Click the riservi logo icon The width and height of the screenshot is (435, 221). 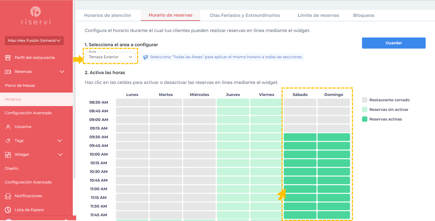point(36,12)
